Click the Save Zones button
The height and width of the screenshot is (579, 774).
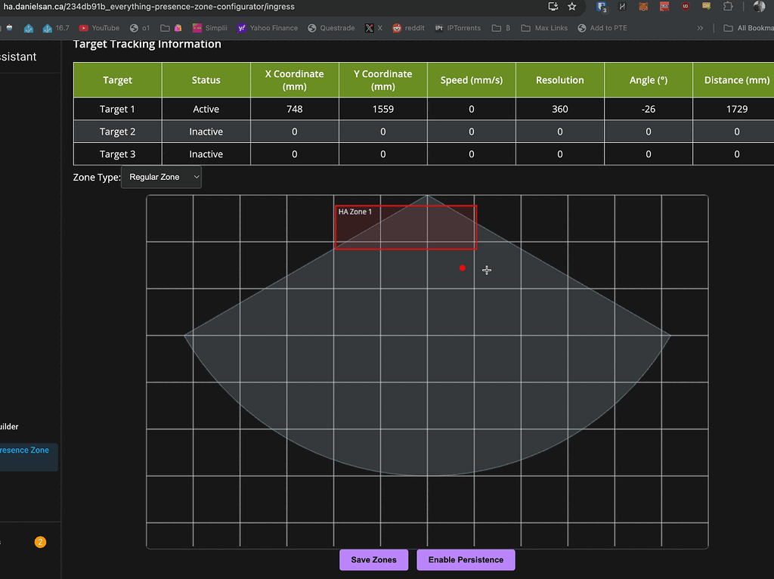coord(373,559)
